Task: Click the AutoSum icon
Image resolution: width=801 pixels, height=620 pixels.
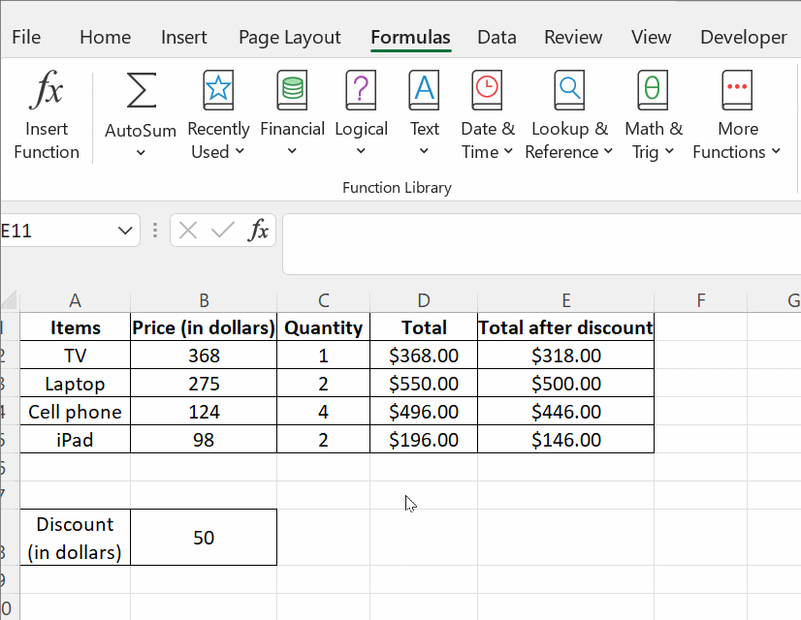Action: click(139, 92)
